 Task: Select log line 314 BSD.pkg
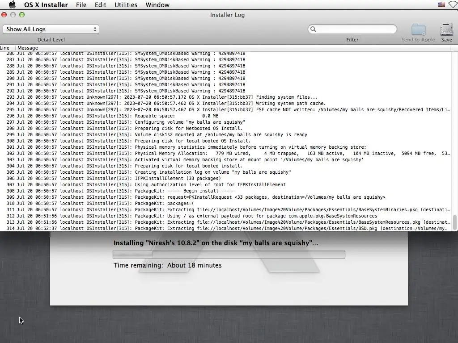(226, 228)
